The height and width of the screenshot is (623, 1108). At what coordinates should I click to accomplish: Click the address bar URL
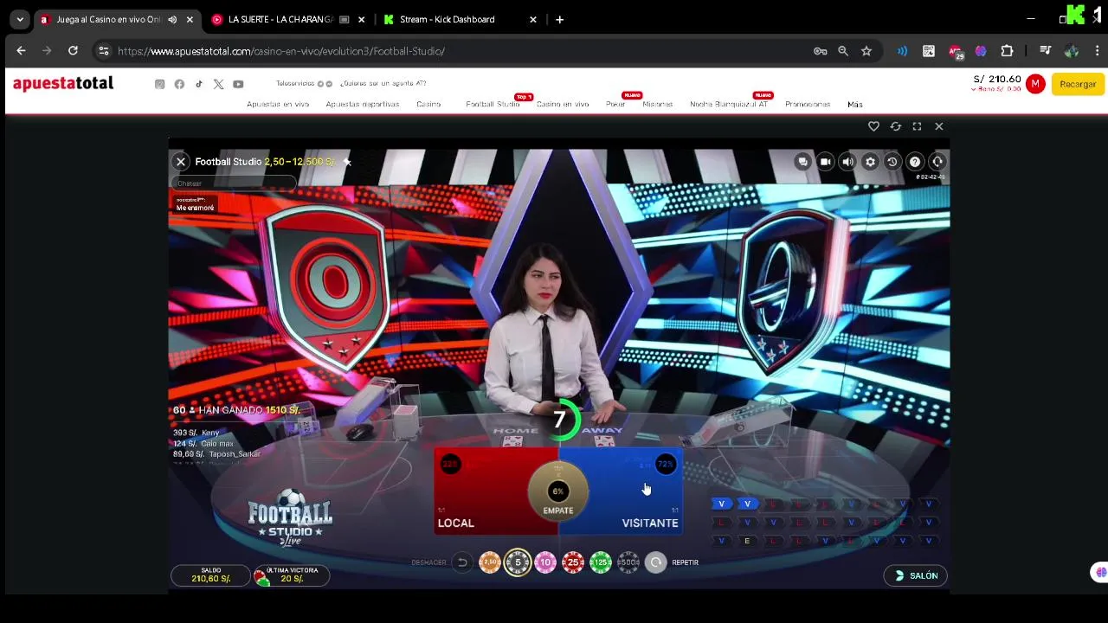(x=281, y=51)
